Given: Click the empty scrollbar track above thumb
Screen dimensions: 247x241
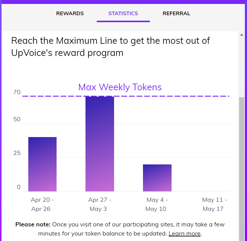Looking at the screenshot, I should (x=242, y=67).
